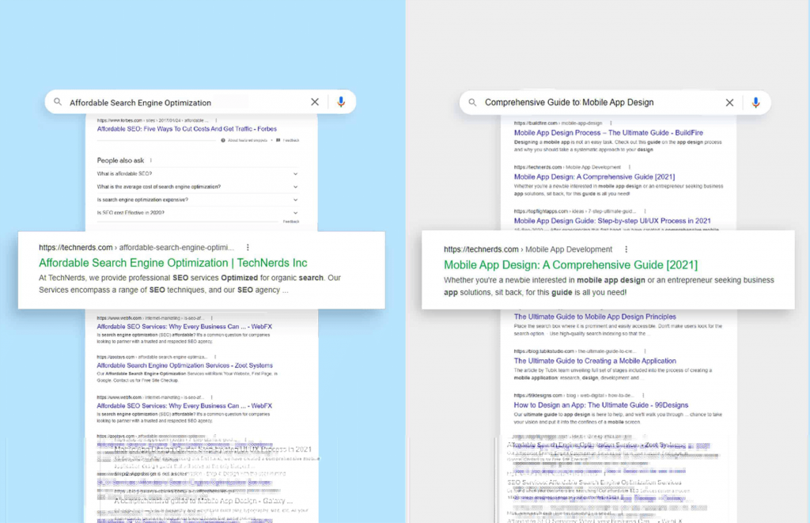Screen dimensions: 810x523
Task: Open The Ultimate Guide to Creating a Mobile Application
Action: [595, 361]
